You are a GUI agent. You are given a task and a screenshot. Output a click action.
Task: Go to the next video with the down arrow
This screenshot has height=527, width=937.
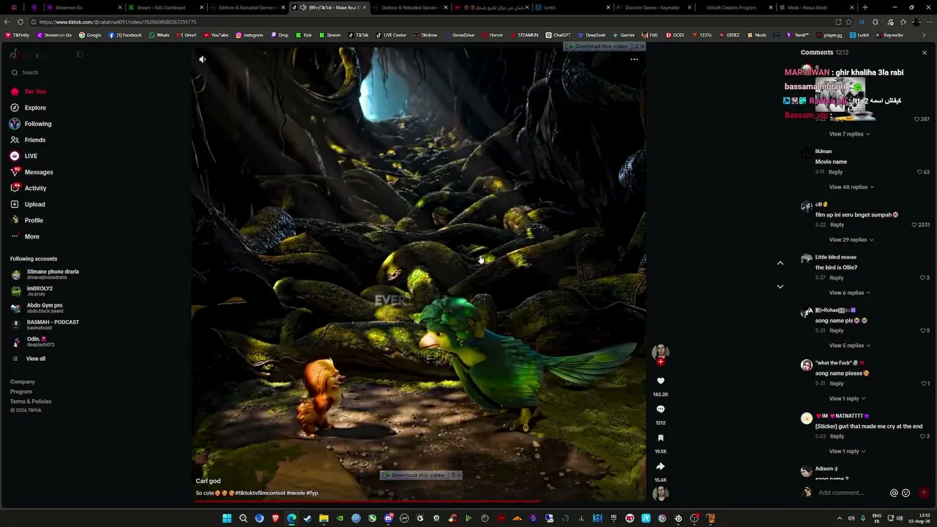pos(780,286)
